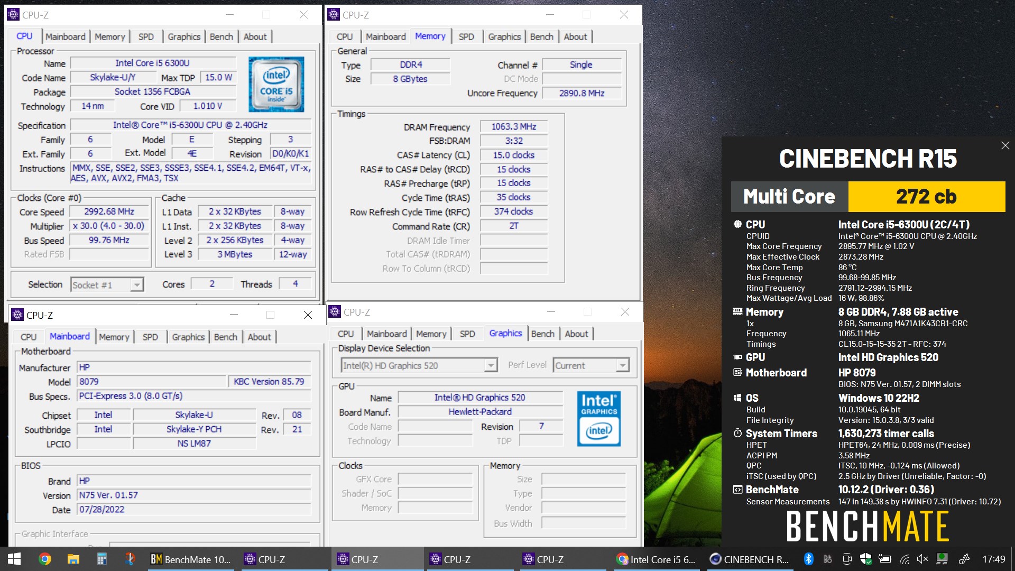
Task: Switch to the BenchMate taskbar window
Action: (x=191, y=559)
